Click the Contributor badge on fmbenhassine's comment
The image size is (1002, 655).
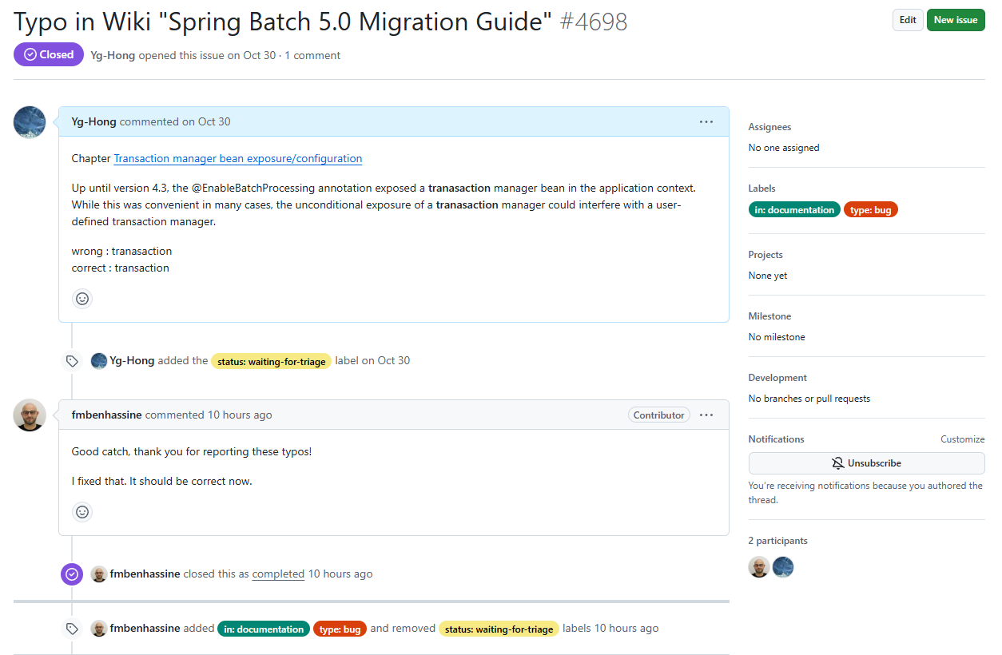point(659,415)
